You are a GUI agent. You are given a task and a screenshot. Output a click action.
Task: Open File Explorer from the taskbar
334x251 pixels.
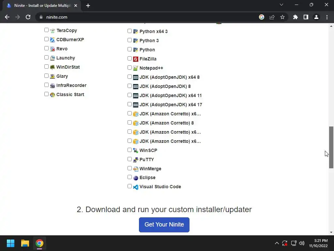tap(25, 243)
